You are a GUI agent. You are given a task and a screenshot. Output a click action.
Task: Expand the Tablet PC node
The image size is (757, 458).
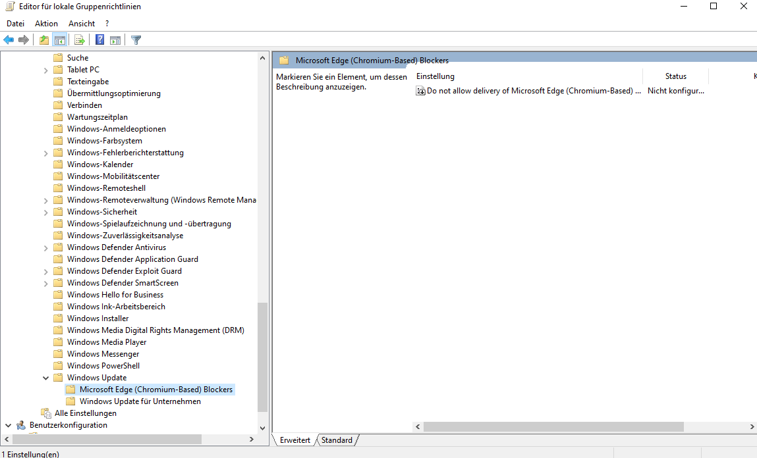click(46, 70)
